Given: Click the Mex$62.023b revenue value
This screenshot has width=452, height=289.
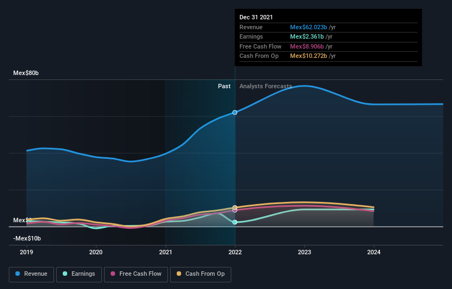Looking at the screenshot, I should [308, 27].
